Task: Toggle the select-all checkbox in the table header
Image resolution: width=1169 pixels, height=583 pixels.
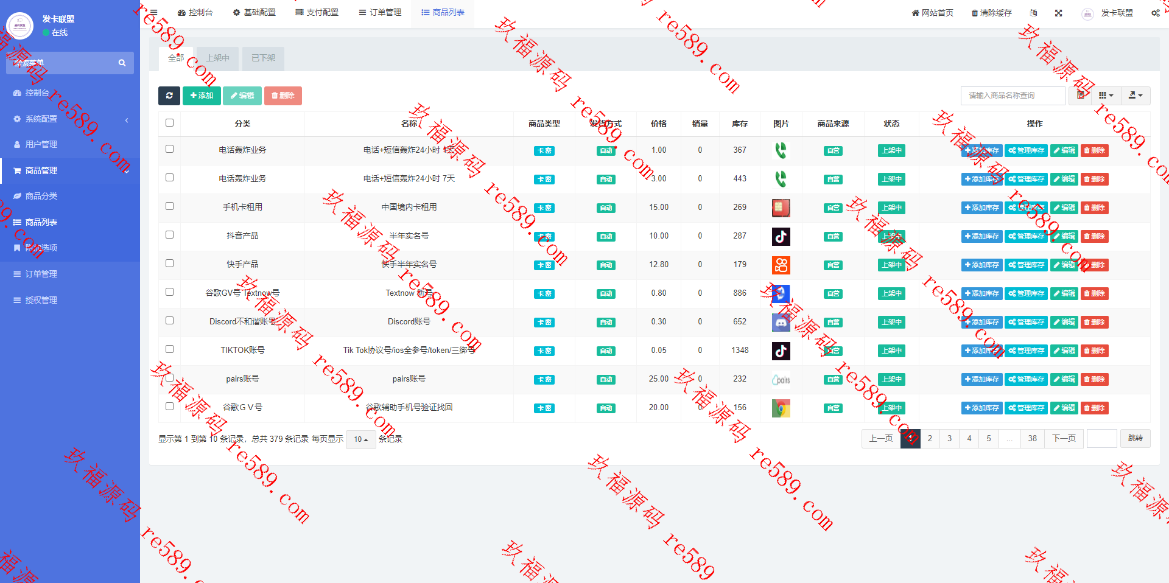Action: coord(169,123)
